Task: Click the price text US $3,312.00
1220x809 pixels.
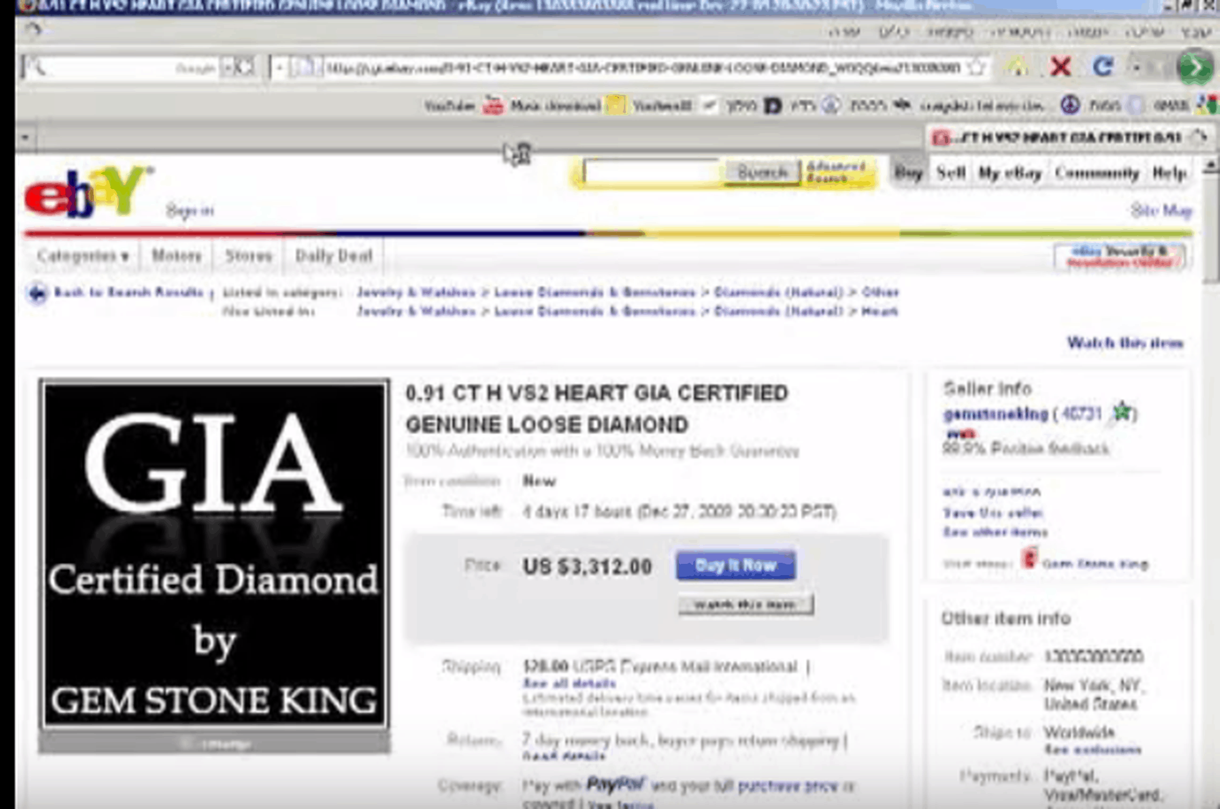Action: (x=587, y=566)
